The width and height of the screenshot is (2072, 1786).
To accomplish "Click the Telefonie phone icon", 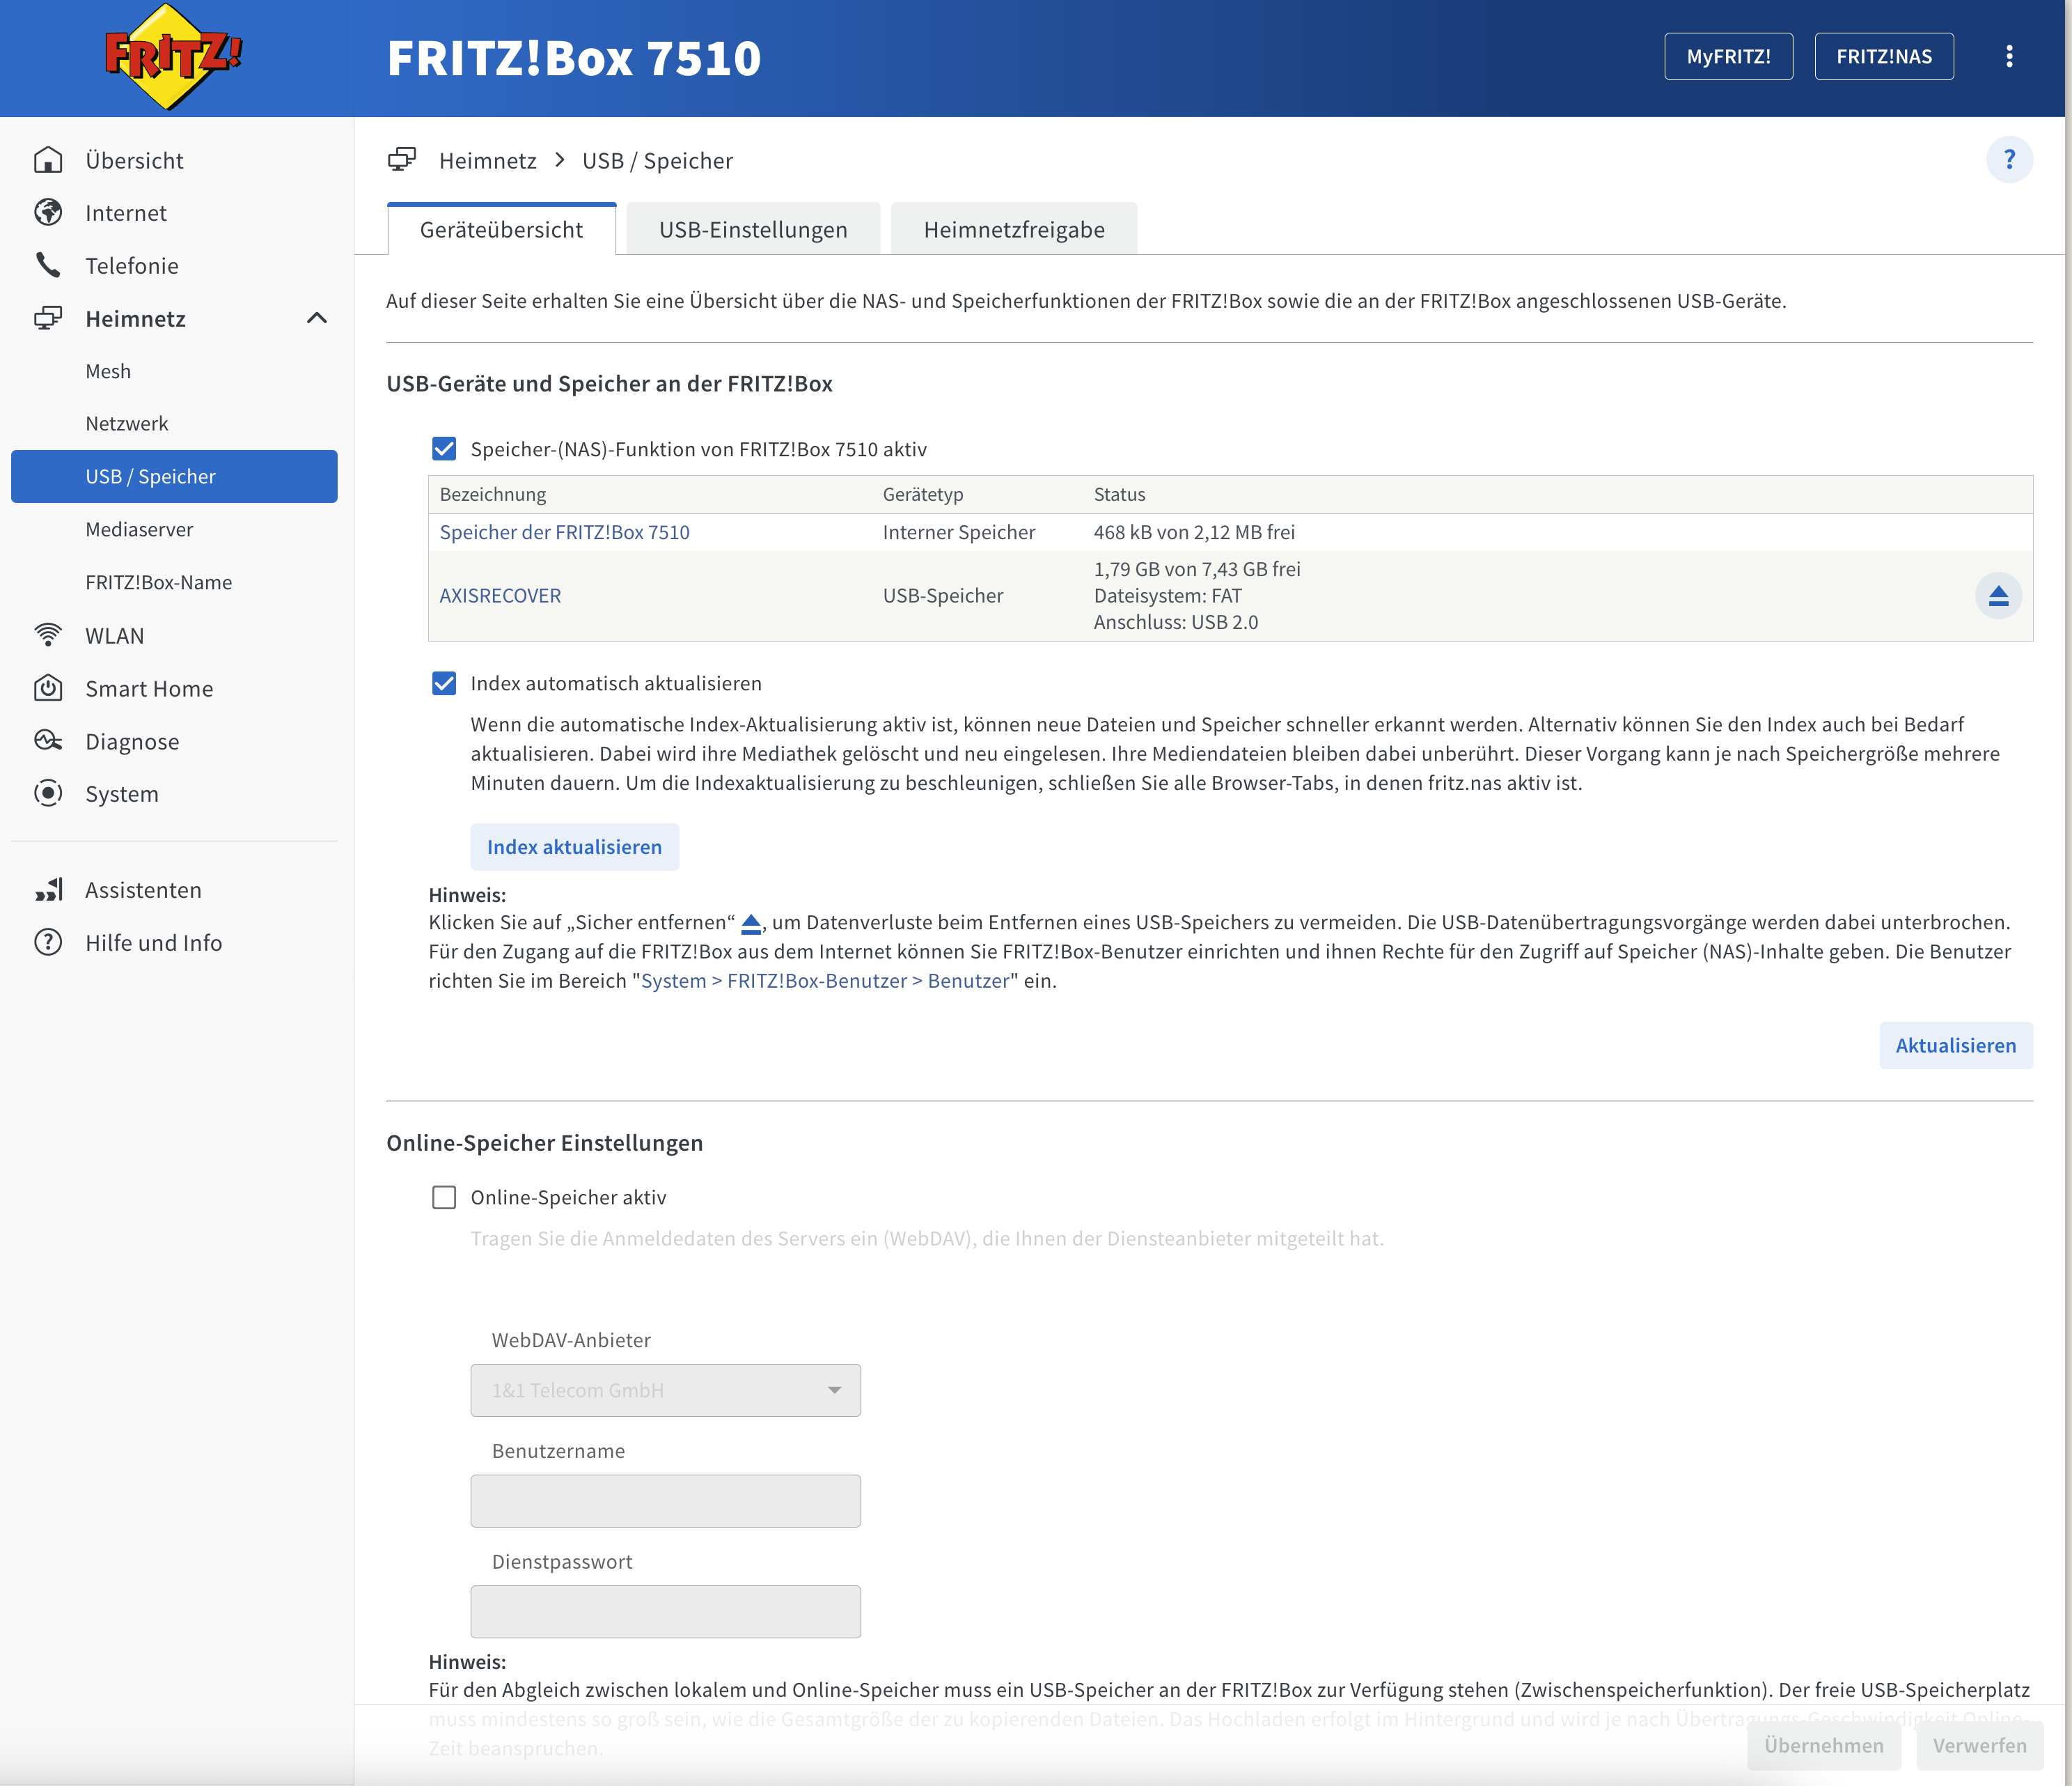I will [48, 265].
